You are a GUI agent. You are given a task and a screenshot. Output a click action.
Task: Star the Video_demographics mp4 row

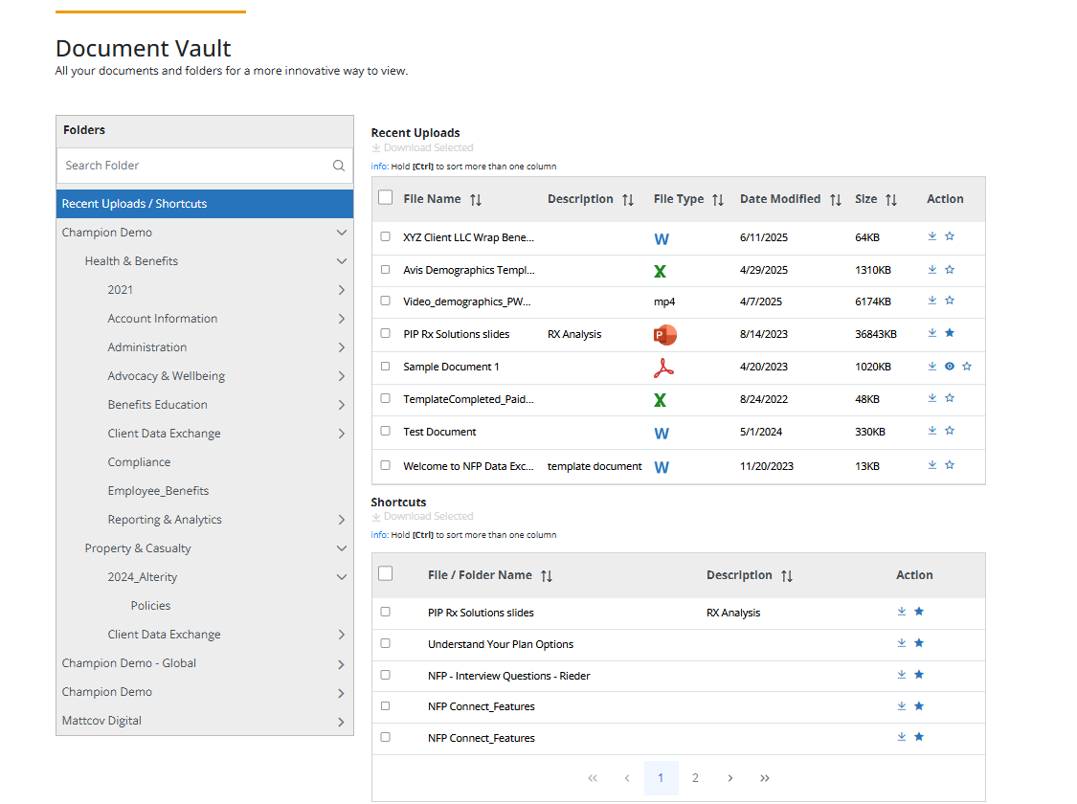click(x=950, y=300)
